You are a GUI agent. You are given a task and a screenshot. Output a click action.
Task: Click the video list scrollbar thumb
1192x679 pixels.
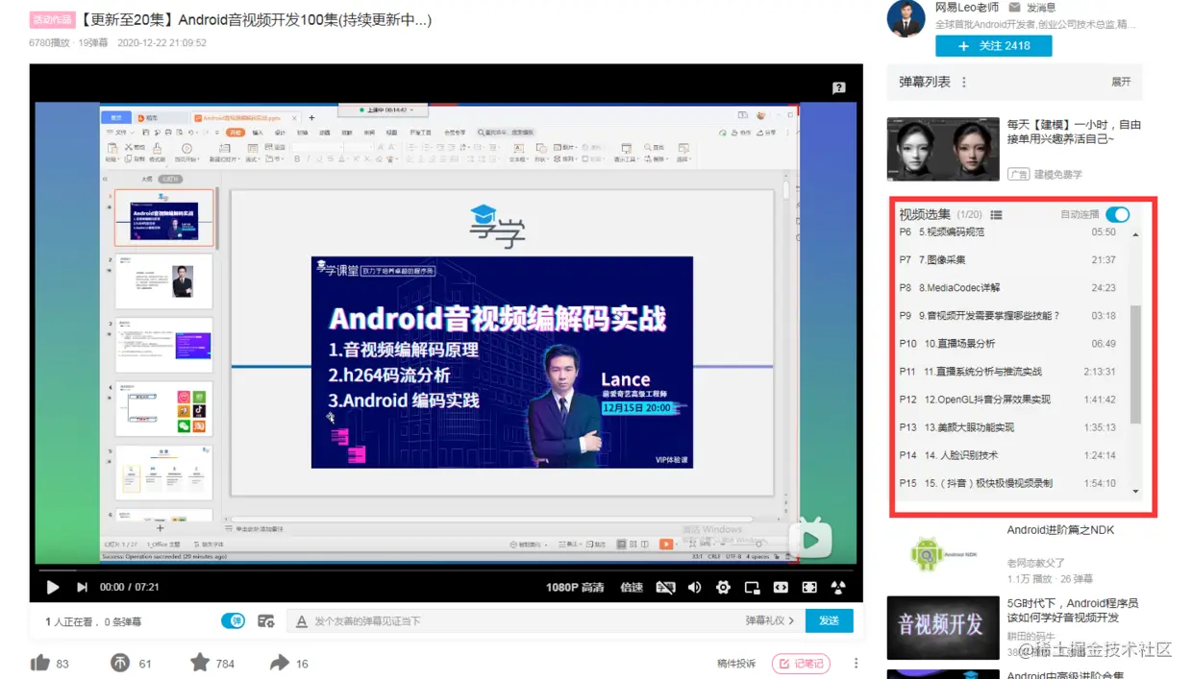click(x=1135, y=365)
